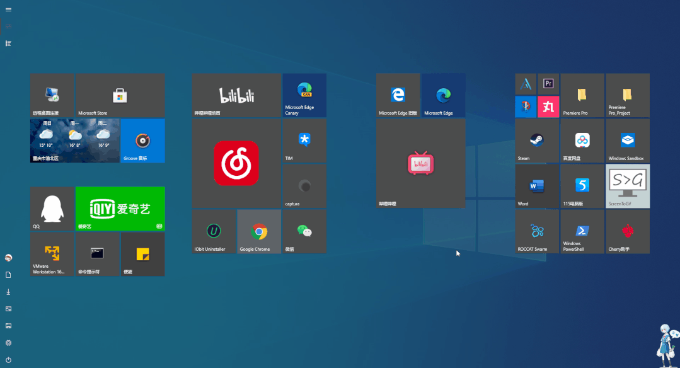Open the user account avatar menu

pyautogui.click(x=8, y=258)
